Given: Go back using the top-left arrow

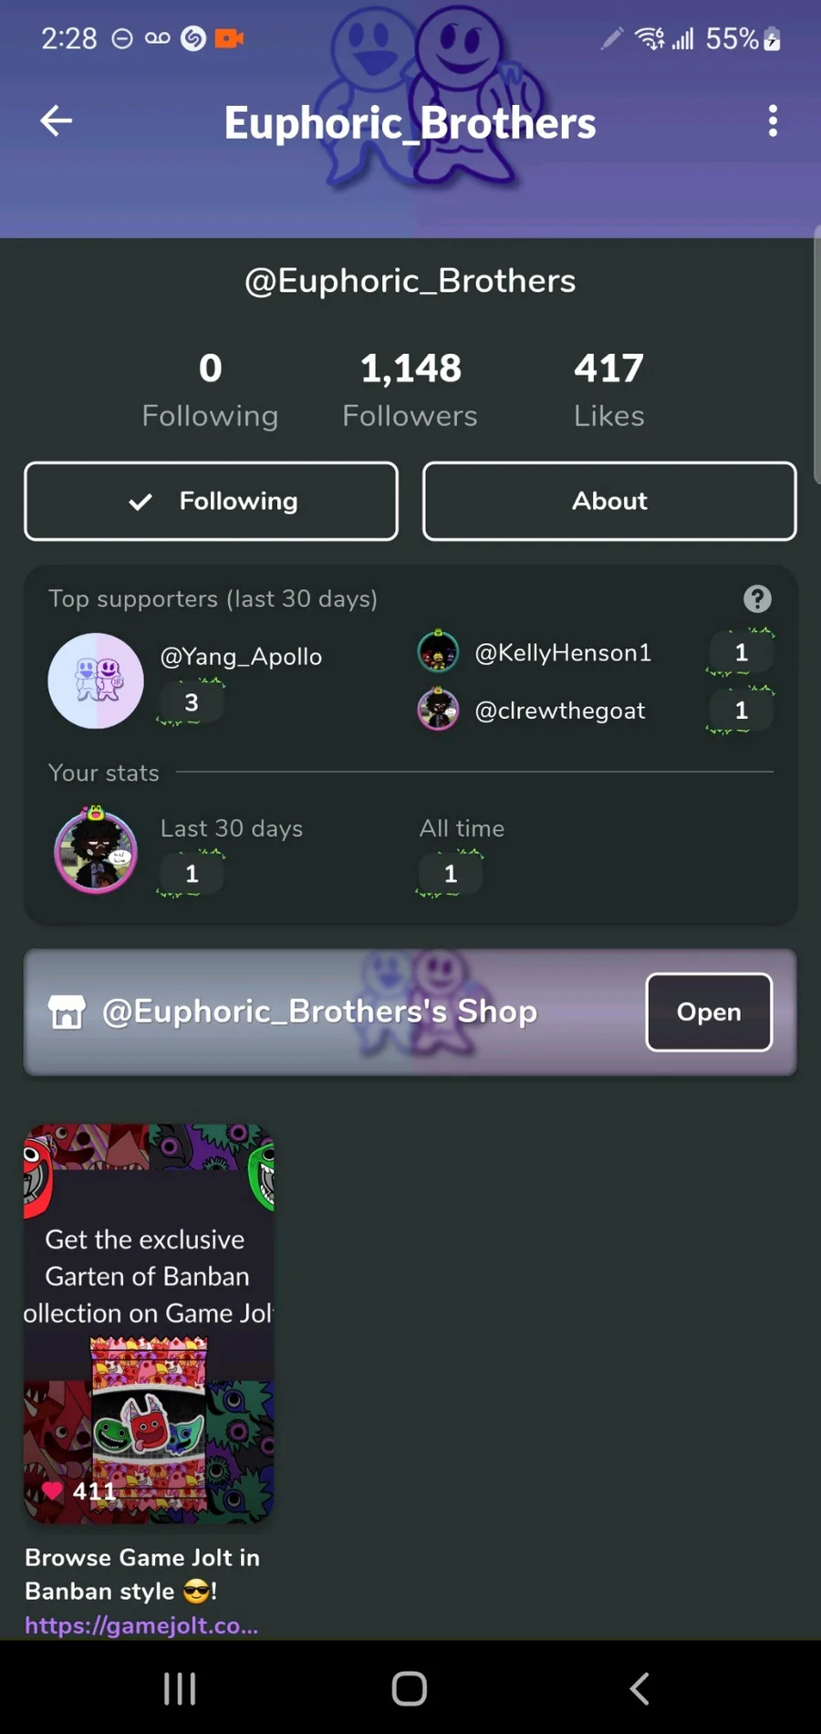Looking at the screenshot, I should pos(56,120).
